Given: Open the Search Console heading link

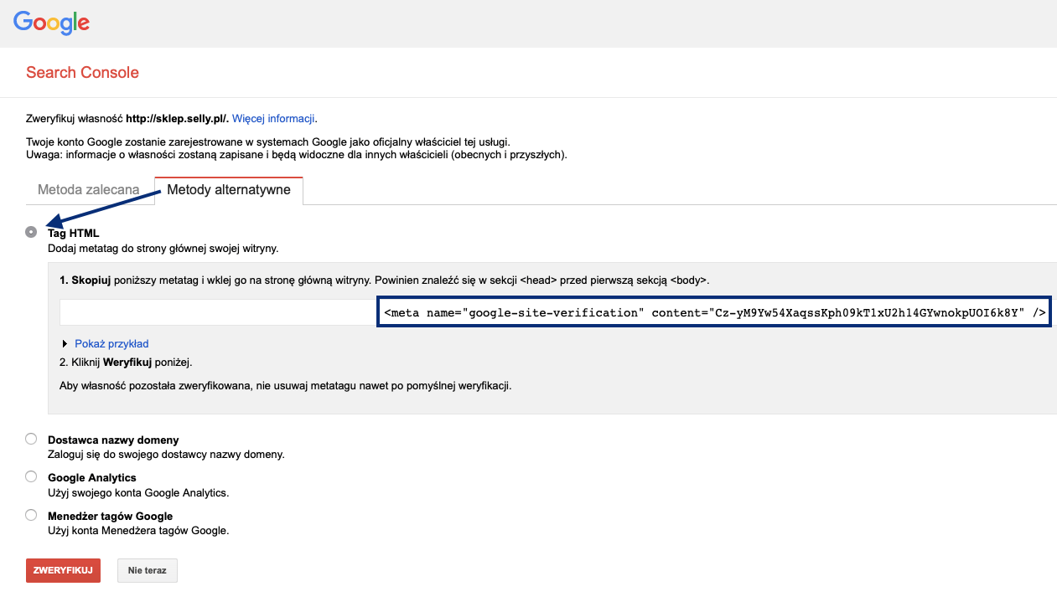Looking at the screenshot, I should click(82, 72).
